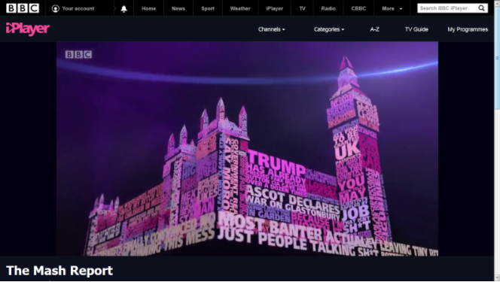Open the A-Z programme listing

375,29
